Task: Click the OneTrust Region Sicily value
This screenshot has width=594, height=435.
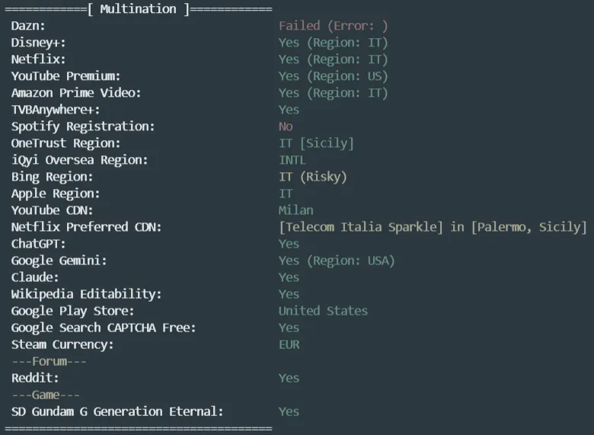Action: [316, 143]
